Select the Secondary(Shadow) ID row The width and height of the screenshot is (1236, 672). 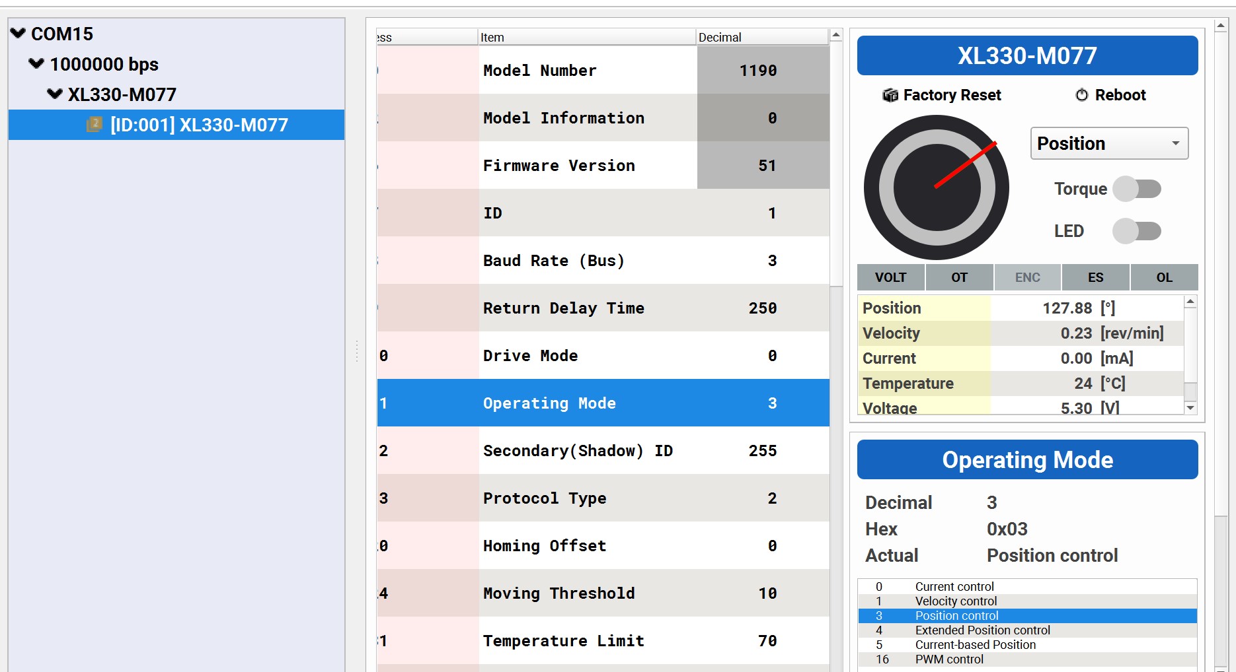pyautogui.click(x=603, y=450)
